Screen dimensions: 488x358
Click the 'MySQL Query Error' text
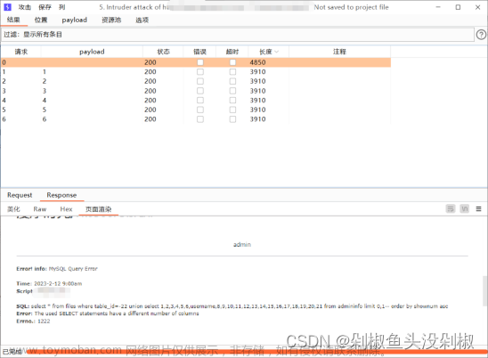pos(73,269)
